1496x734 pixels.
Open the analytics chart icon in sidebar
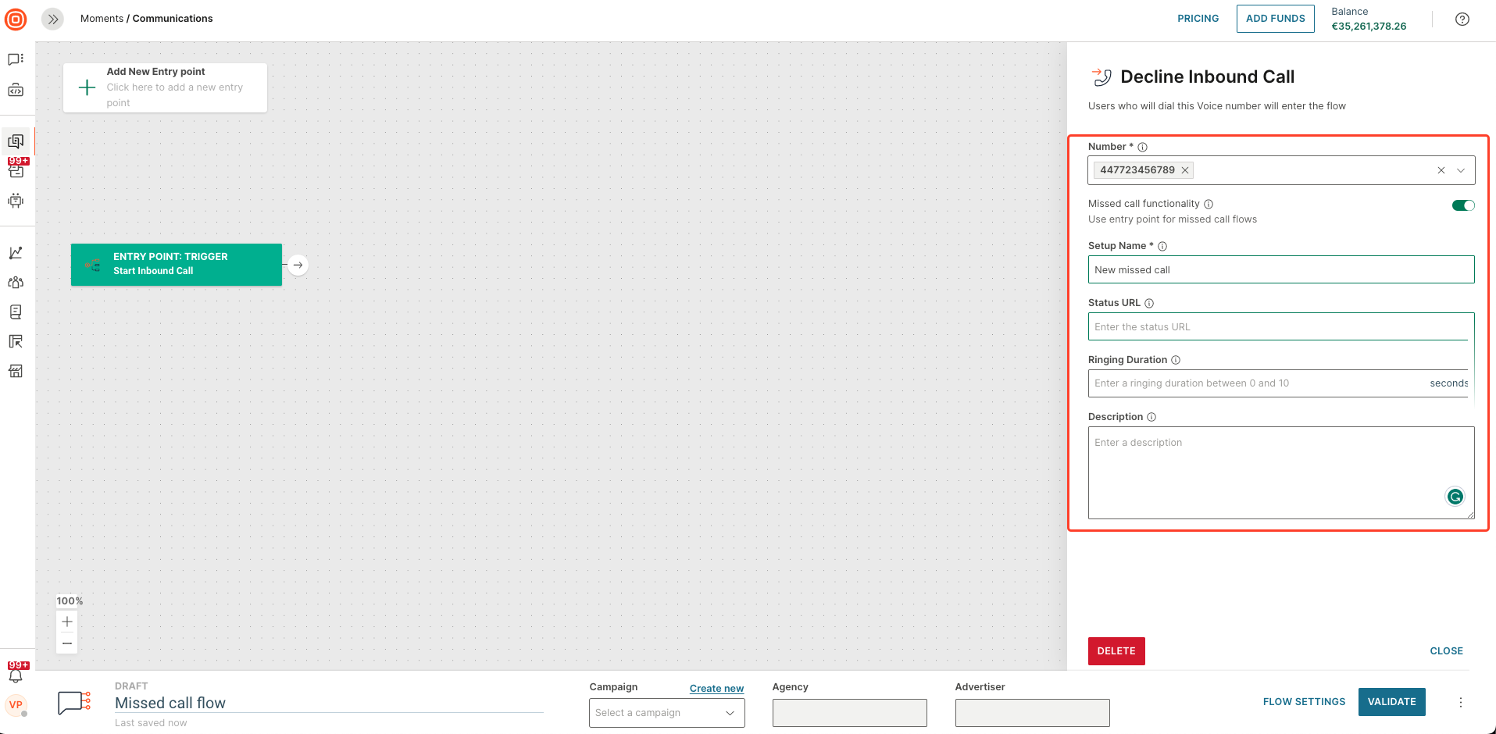[x=16, y=253]
